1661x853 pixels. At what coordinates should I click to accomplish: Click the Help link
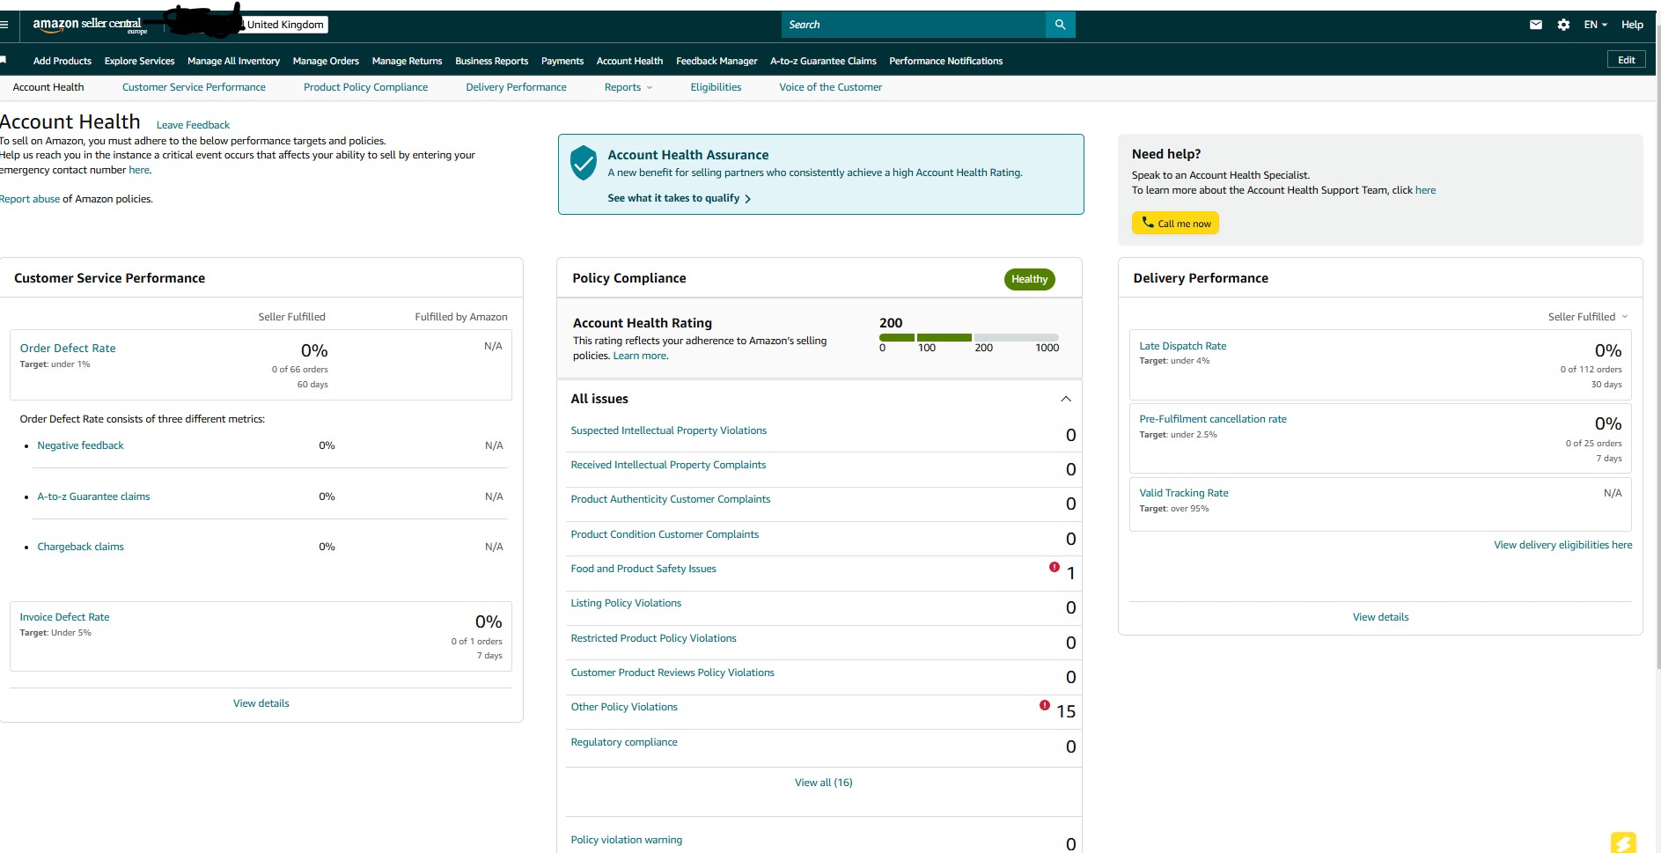pos(1632,25)
